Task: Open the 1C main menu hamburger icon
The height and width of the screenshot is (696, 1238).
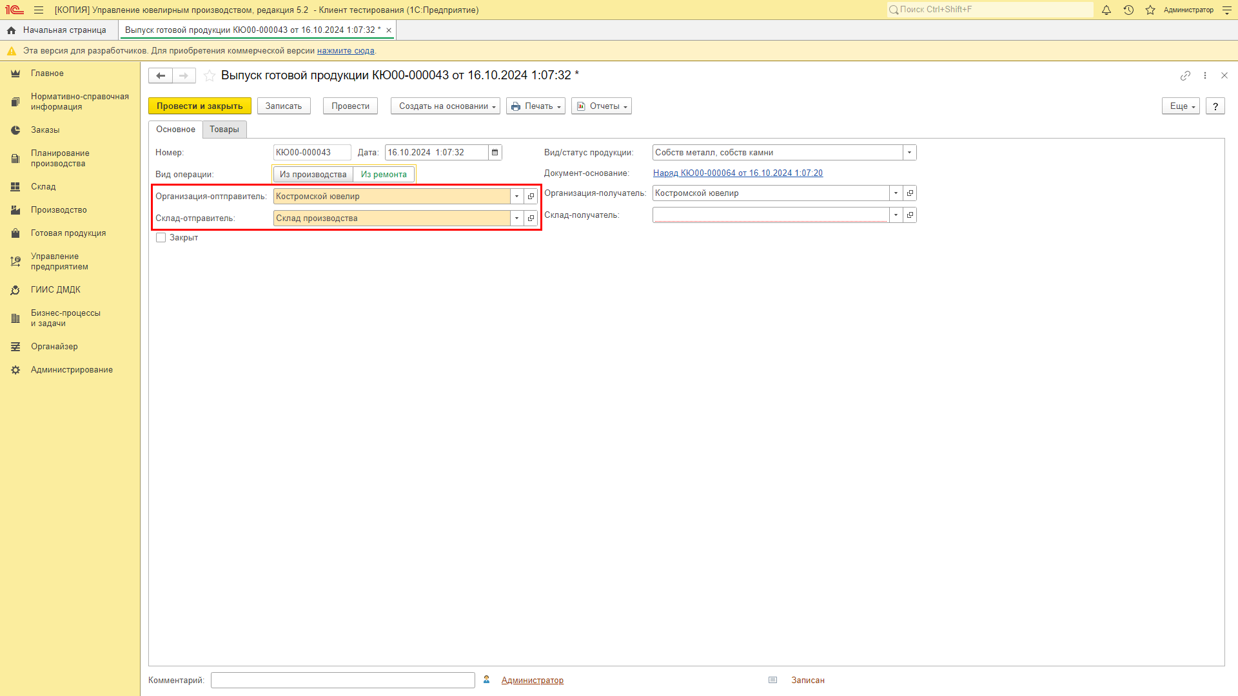Action: pyautogui.click(x=39, y=10)
